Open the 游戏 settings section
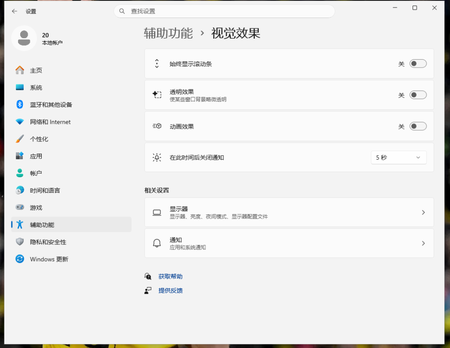The image size is (450, 348). pyautogui.click(x=71, y=208)
